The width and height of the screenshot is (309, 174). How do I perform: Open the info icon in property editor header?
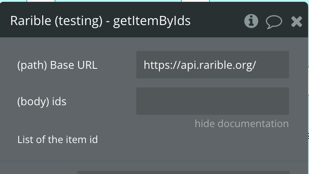pyautogui.click(x=251, y=21)
